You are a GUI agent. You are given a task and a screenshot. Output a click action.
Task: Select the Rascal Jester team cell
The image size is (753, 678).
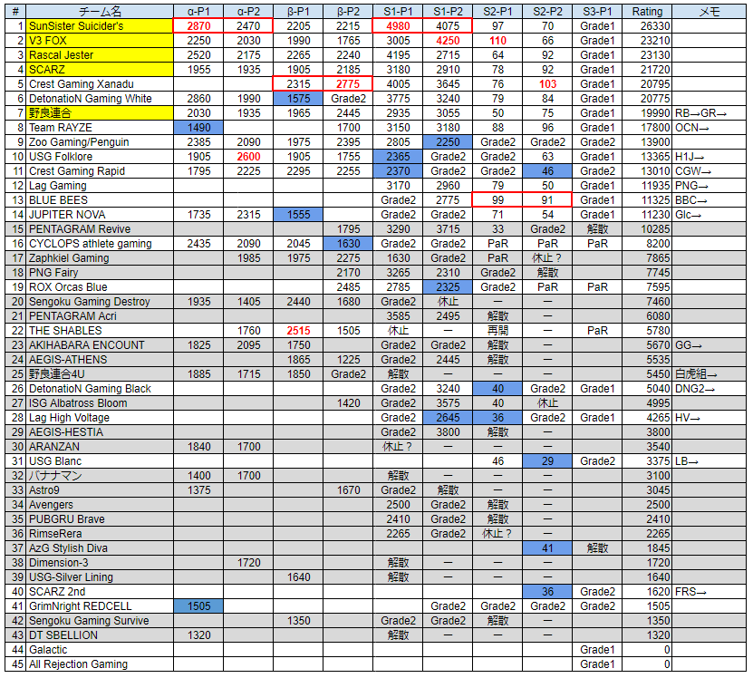100,54
